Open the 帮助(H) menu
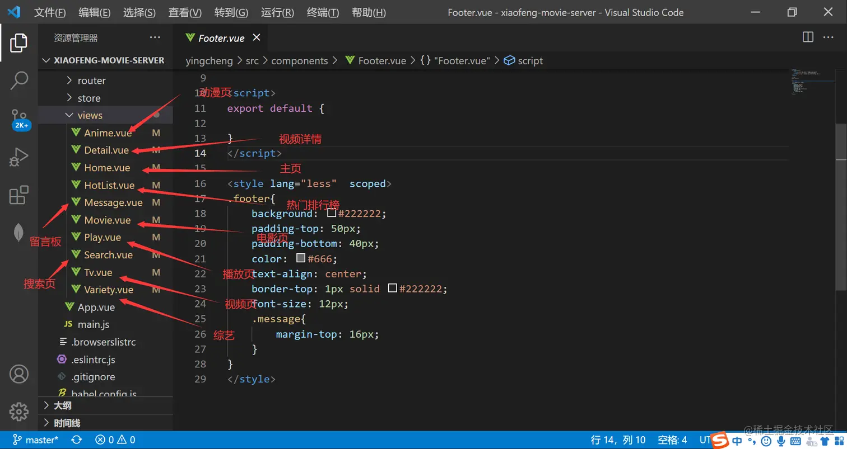Image resolution: width=847 pixels, height=449 pixels. click(369, 12)
